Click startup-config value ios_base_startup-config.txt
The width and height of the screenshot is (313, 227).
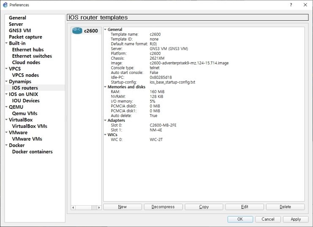click(x=172, y=82)
